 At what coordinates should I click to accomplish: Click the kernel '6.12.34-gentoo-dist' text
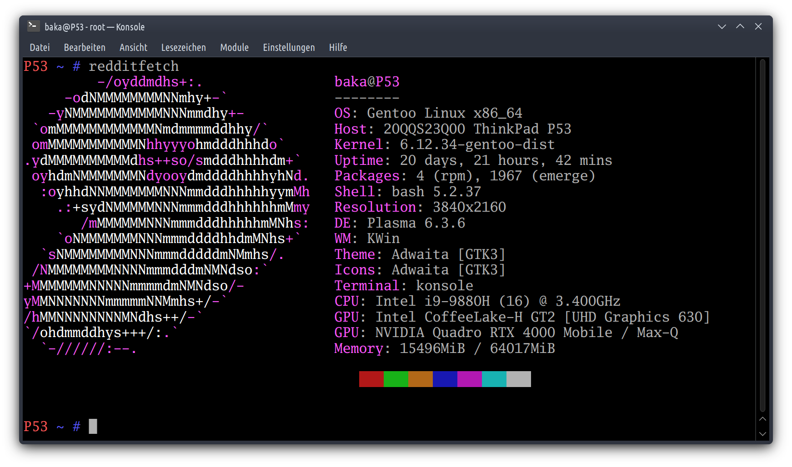pos(477,144)
